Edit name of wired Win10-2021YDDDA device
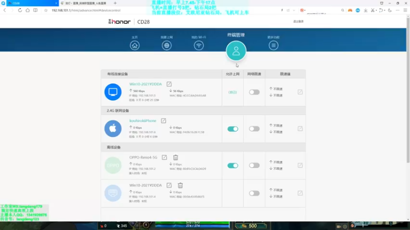This screenshot has height=230, width=410. (169, 84)
